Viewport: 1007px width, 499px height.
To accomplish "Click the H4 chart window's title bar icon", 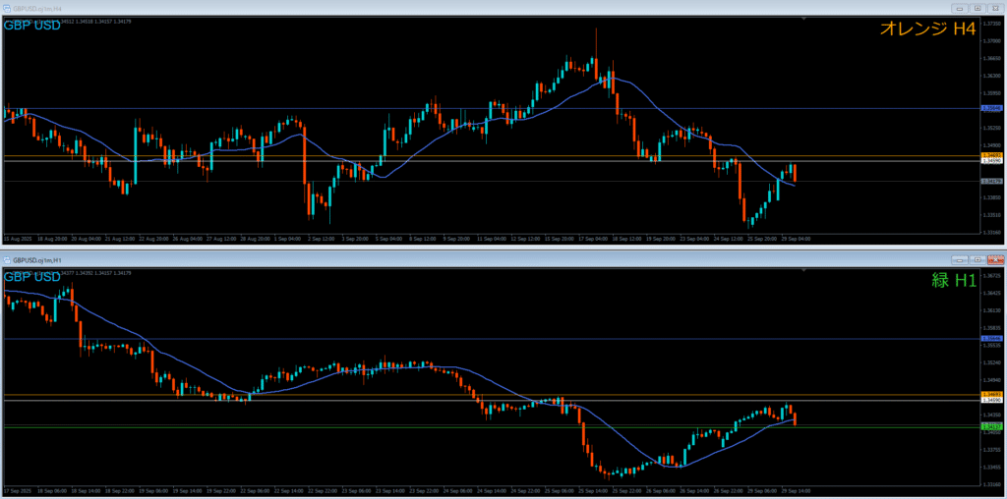I will coord(6,7).
